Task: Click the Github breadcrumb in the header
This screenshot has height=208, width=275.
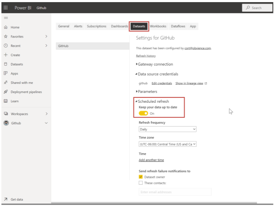Action: (41, 8)
